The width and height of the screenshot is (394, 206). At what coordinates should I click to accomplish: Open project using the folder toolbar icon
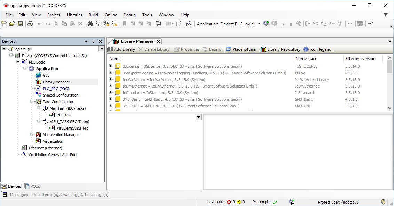point(12,24)
